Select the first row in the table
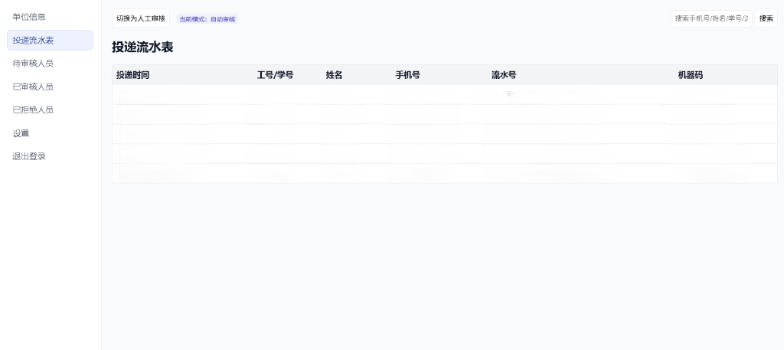Screen dimensions: 784x350 click(444, 94)
